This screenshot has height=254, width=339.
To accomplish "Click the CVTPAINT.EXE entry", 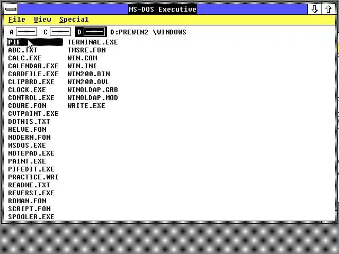I will 33,114.
